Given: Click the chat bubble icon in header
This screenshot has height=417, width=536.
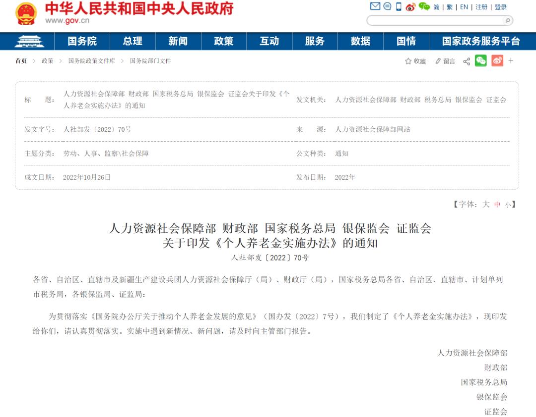Looking at the screenshot, I should tap(387, 6).
